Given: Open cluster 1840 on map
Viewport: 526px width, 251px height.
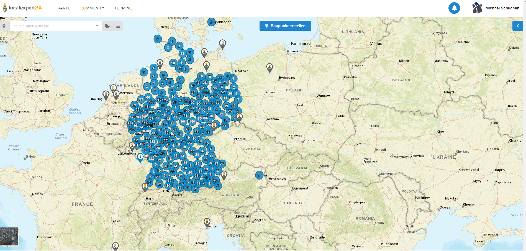Looking at the screenshot, I should click(x=145, y=131).
